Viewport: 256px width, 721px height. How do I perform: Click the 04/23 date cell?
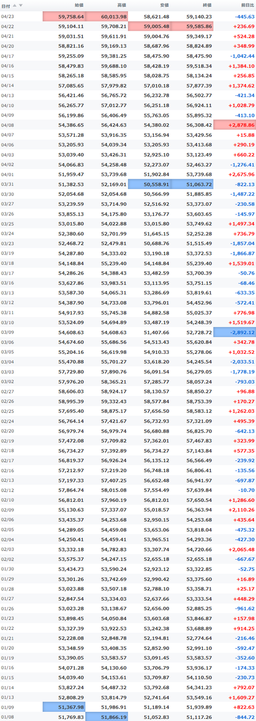click(8, 16)
